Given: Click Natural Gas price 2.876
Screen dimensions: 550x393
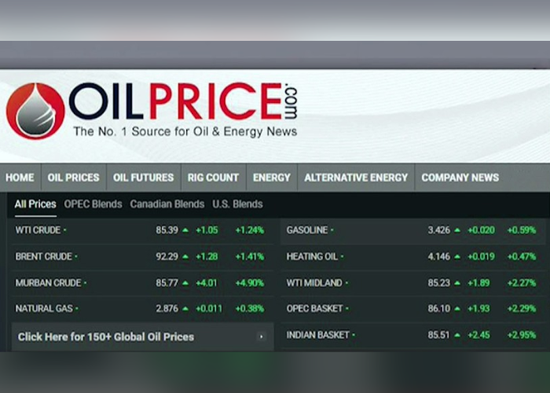Looking at the screenshot, I should [x=167, y=309].
